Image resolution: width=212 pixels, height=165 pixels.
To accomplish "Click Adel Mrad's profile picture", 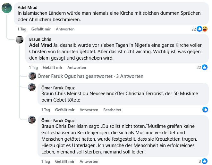I will coord(7,8).
